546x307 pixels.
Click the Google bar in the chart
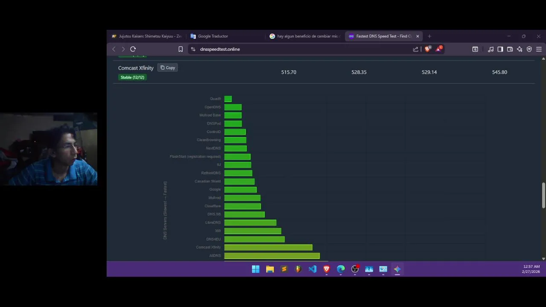click(x=240, y=190)
